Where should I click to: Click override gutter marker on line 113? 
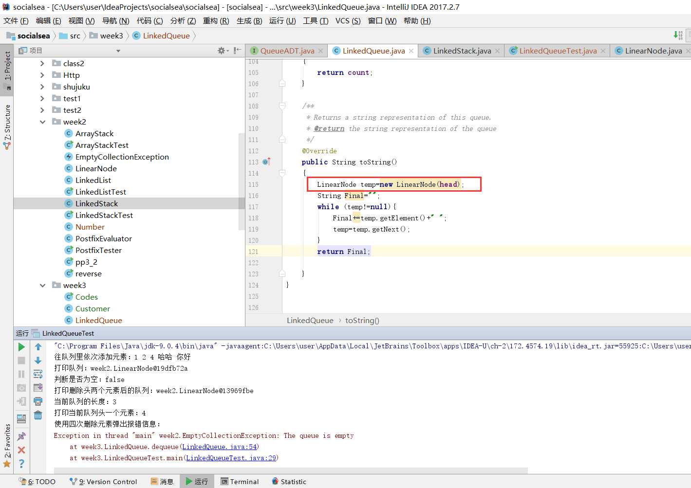click(266, 162)
